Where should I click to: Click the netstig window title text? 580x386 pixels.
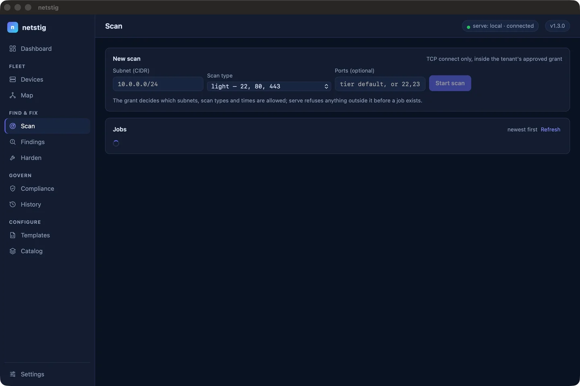[x=48, y=8]
